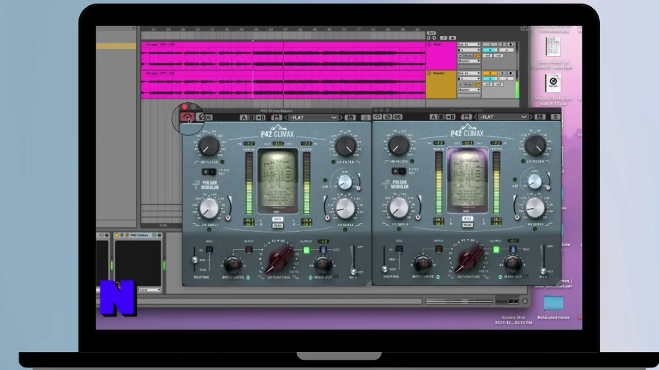Select RMS metering in right P42 Climax
Viewport: 659px width, 370px height.
pos(467,218)
